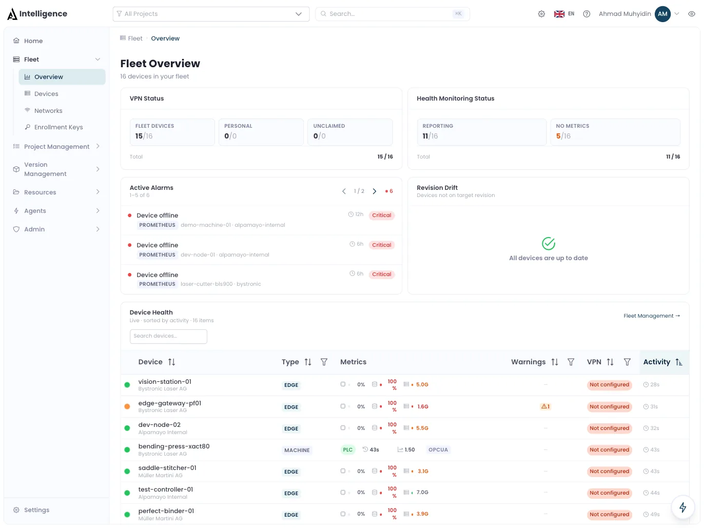Click the UK flag language icon

[559, 14]
